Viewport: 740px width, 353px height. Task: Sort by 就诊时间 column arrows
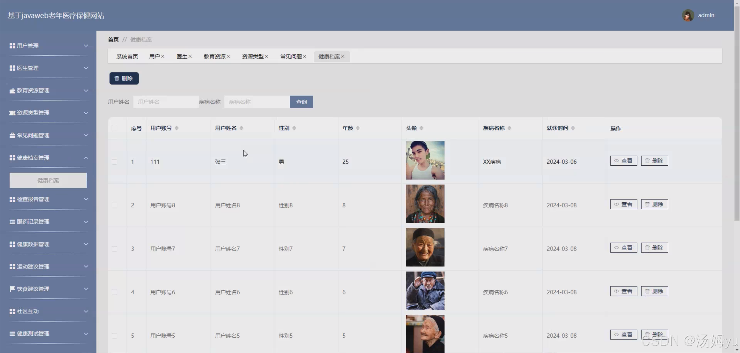(x=573, y=128)
